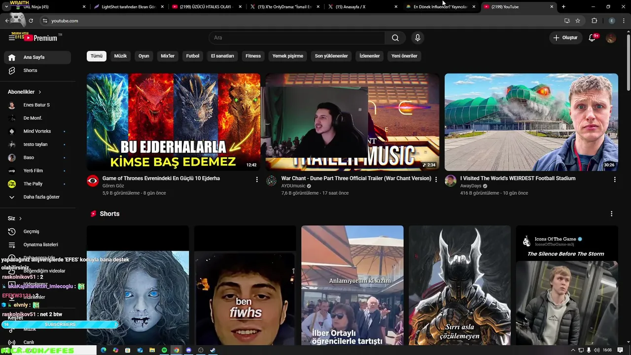Click the page vertical scrollbar

(628, 62)
